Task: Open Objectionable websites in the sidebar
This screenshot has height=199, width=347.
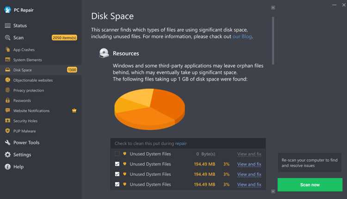Action: (33, 80)
